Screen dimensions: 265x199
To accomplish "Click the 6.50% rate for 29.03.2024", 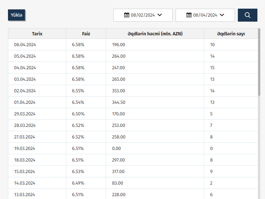I will click(x=78, y=114).
